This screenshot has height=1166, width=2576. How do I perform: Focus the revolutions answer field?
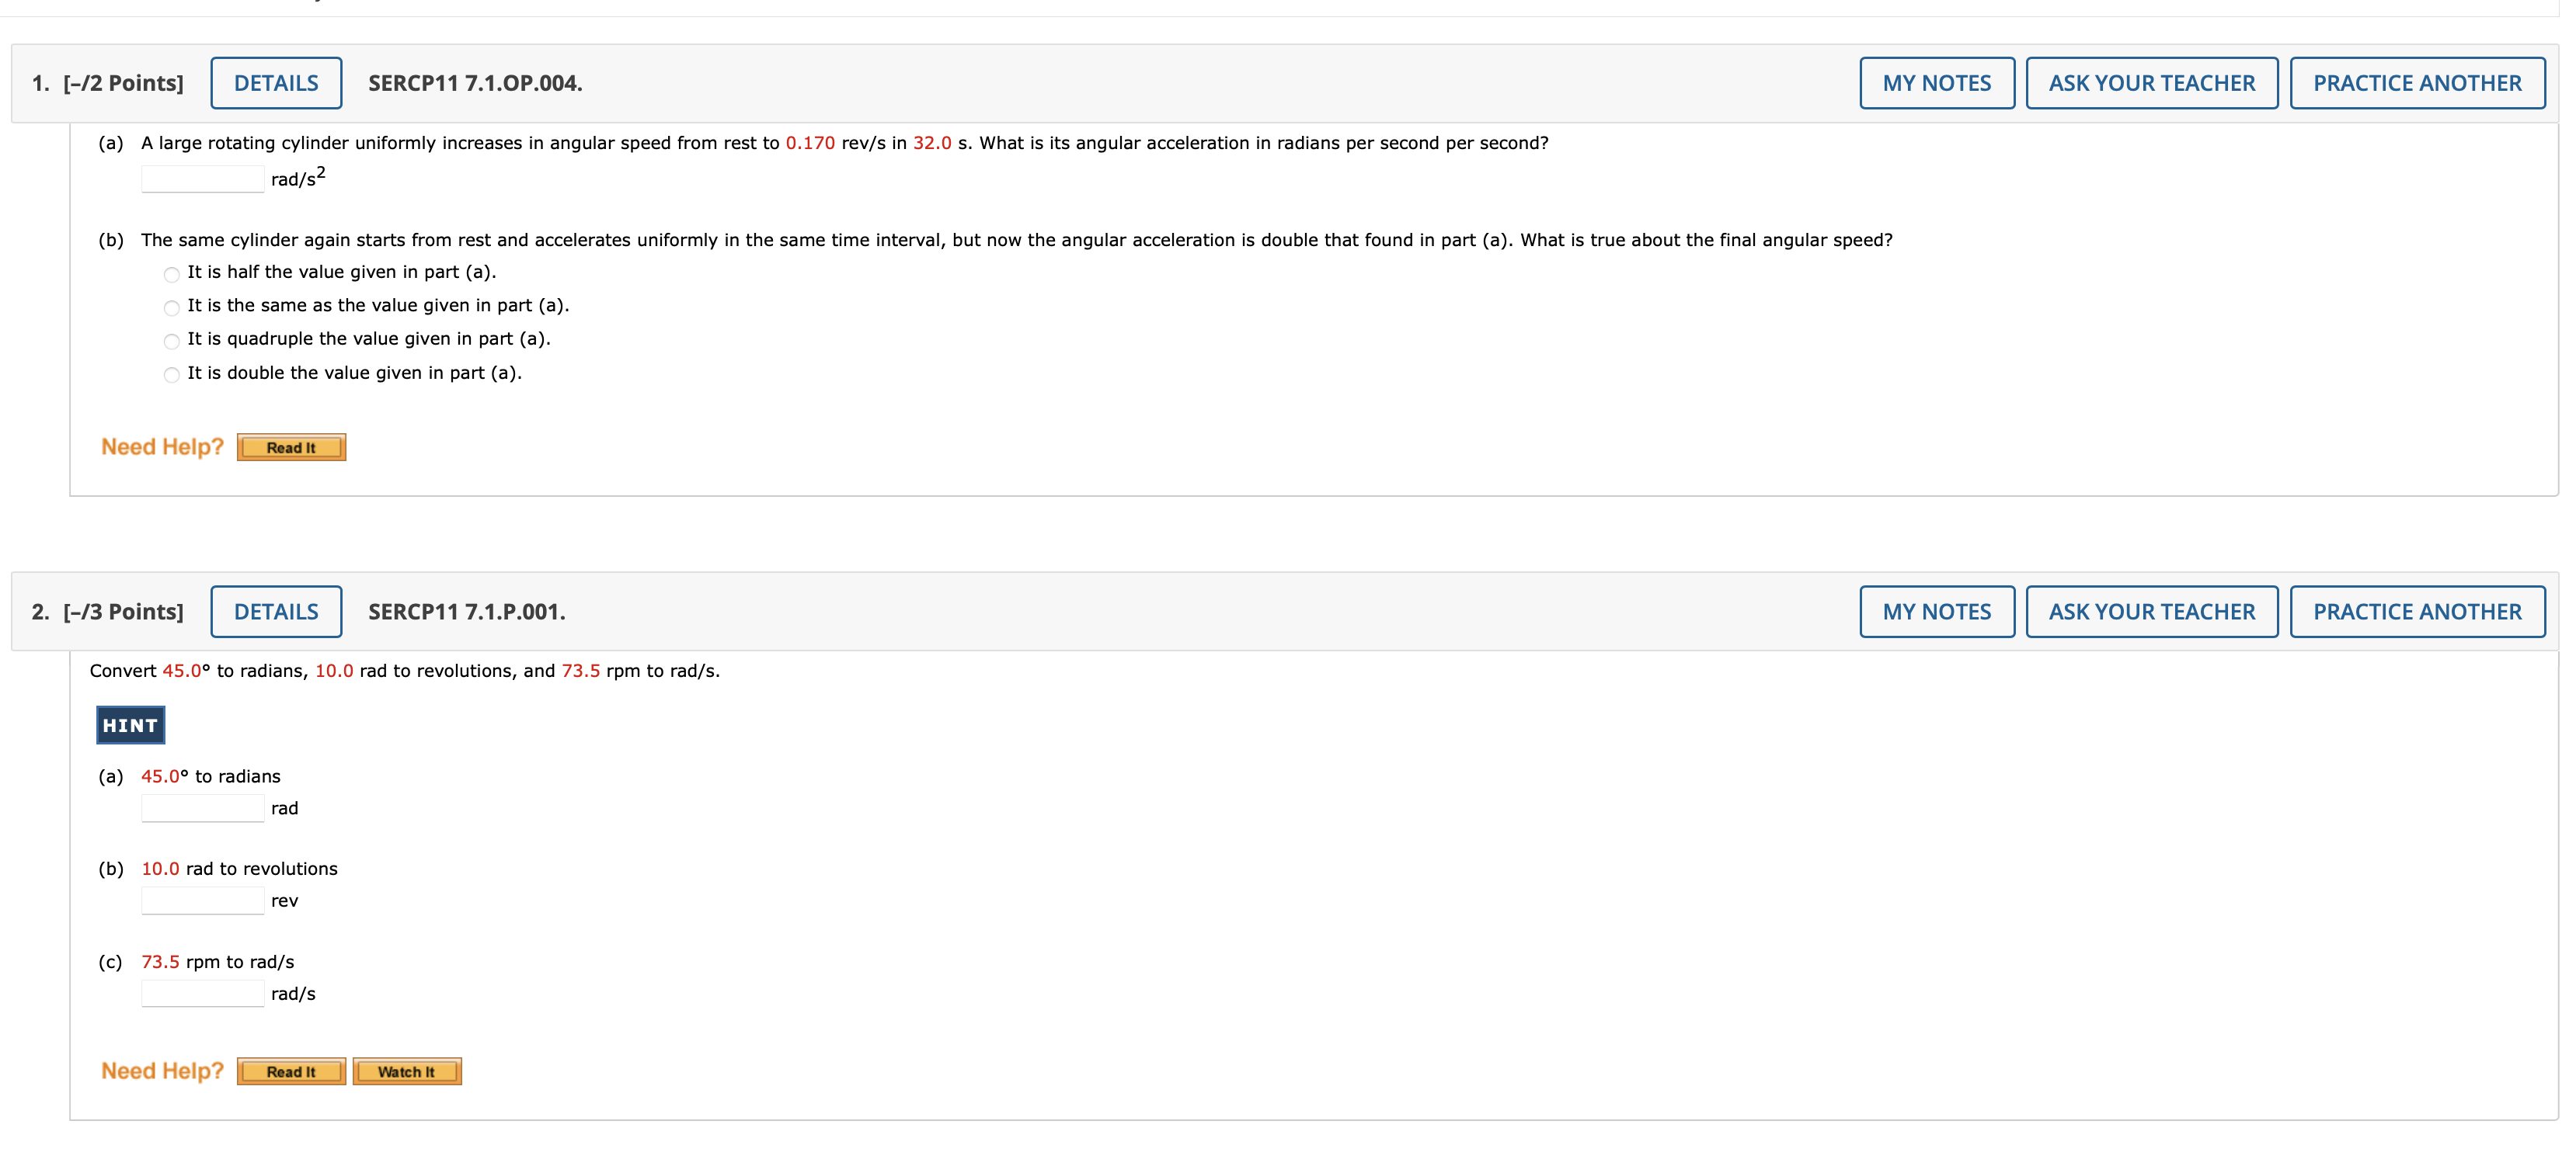point(203,901)
